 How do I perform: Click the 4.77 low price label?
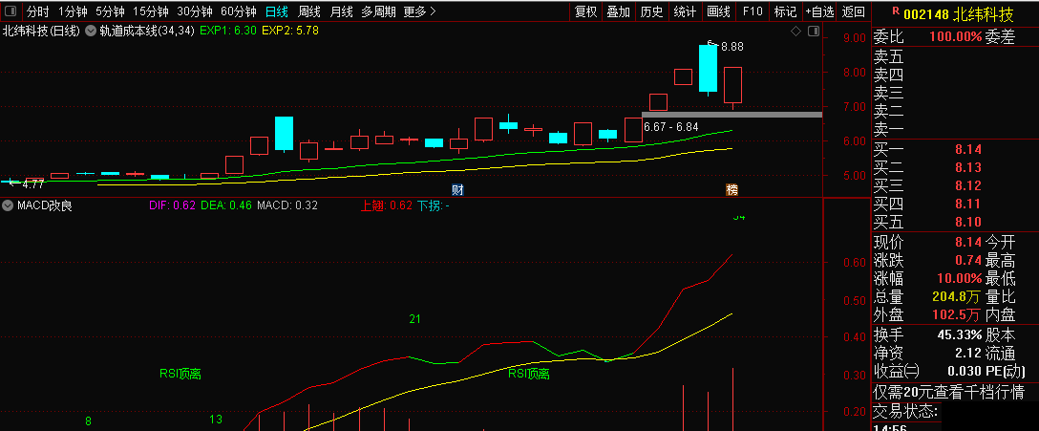(33, 183)
